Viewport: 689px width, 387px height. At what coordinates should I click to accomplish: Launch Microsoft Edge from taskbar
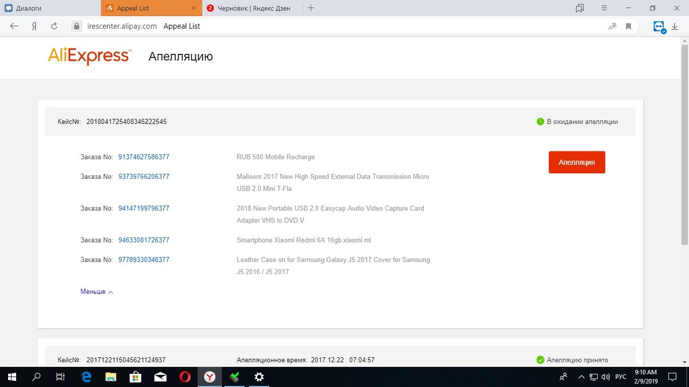(x=87, y=377)
